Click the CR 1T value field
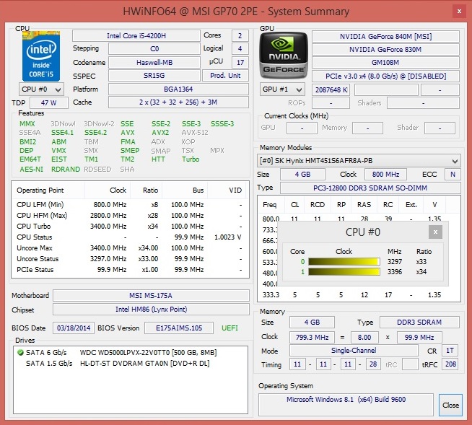 450,351
